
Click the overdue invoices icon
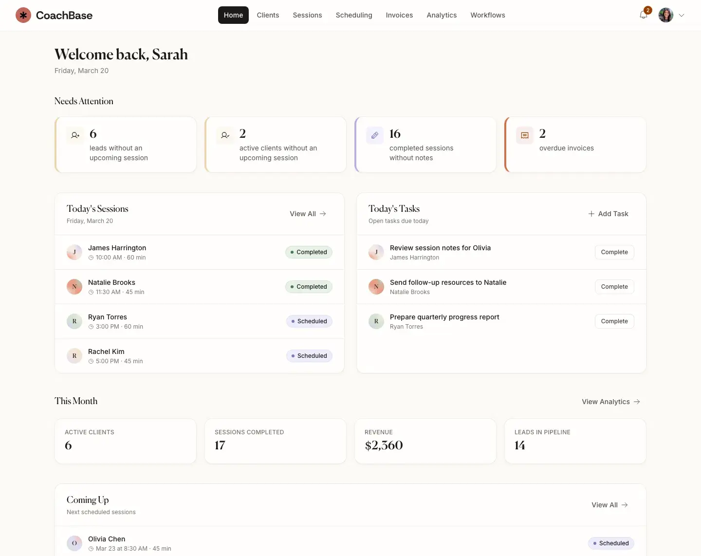525,135
